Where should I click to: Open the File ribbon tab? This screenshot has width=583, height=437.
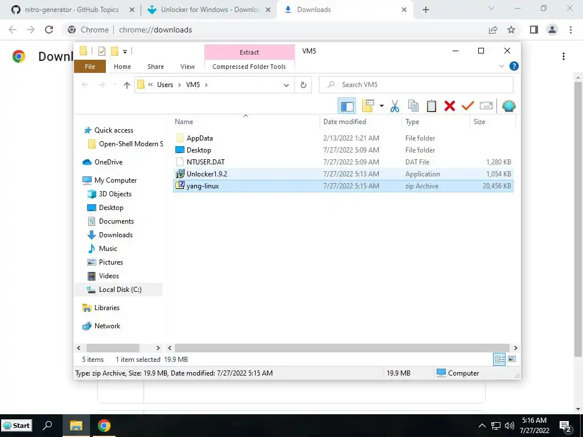pyautogui.click(x=90, y=67)
